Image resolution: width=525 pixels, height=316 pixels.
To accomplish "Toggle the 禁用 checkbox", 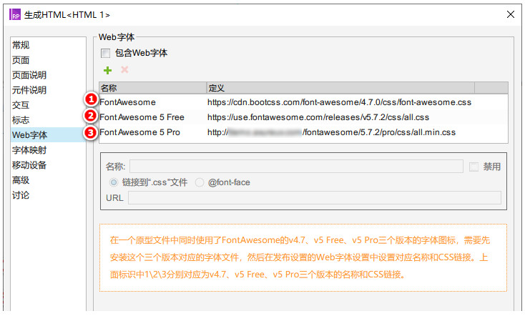I will [474, 167].
